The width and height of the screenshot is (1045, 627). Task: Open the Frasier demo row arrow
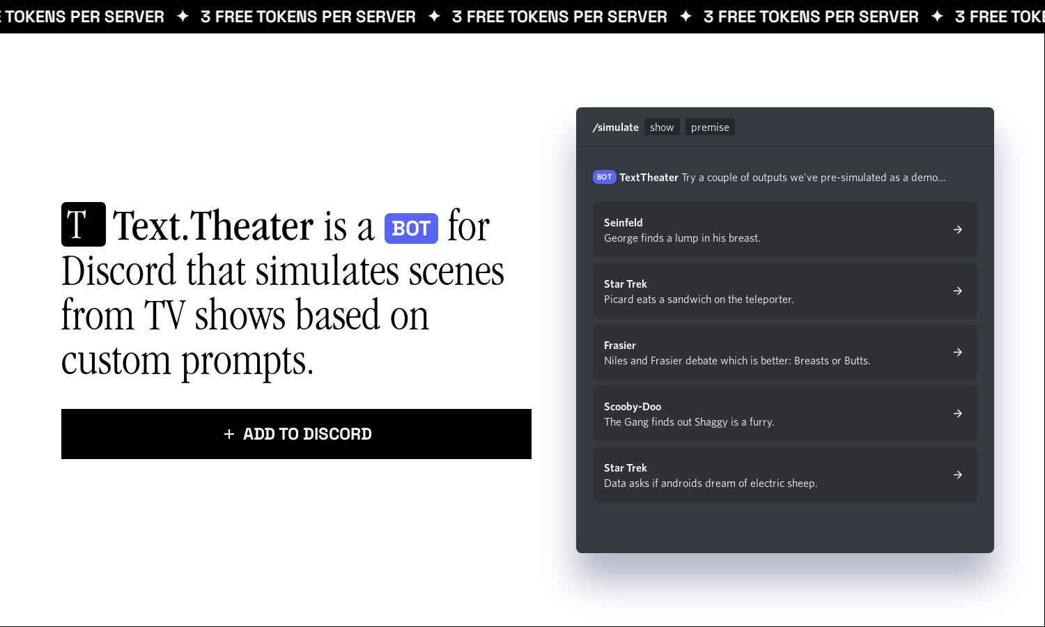(958, 353)
